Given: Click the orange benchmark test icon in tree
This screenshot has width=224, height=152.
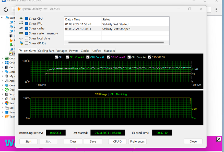Looking at the screenshot, I should pyautogui.click(x=7, y=117).
